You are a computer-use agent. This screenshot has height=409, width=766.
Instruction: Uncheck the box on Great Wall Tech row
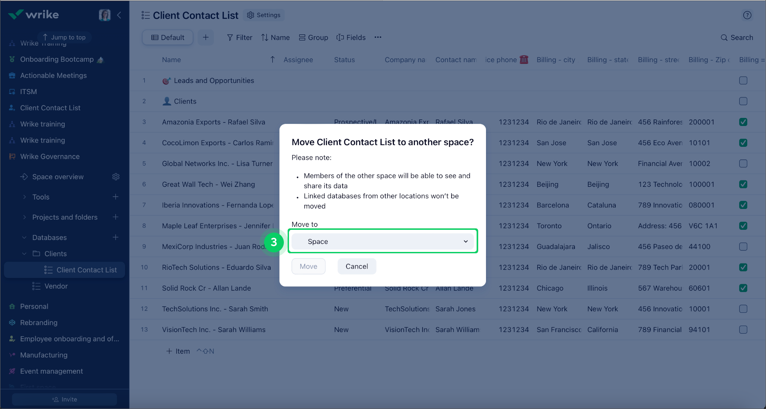coord(743,184)
